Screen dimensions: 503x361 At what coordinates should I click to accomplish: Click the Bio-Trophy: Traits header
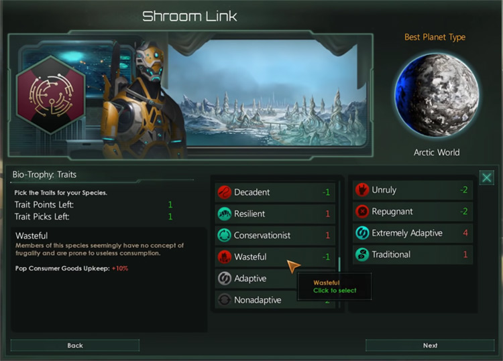(x=44, y=175)
